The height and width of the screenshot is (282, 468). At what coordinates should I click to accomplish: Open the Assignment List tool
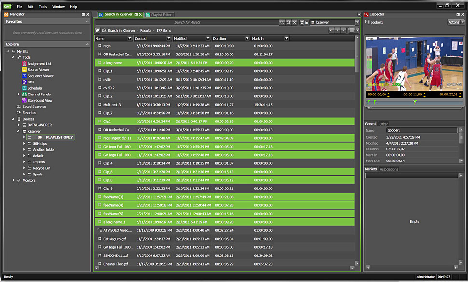(x=39, y=64)
